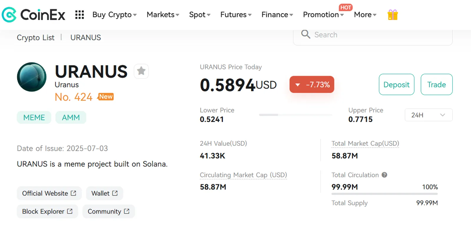Viewport: 471px width, 226px height.
Task: Click the Trade button
Action: [437, 84]
